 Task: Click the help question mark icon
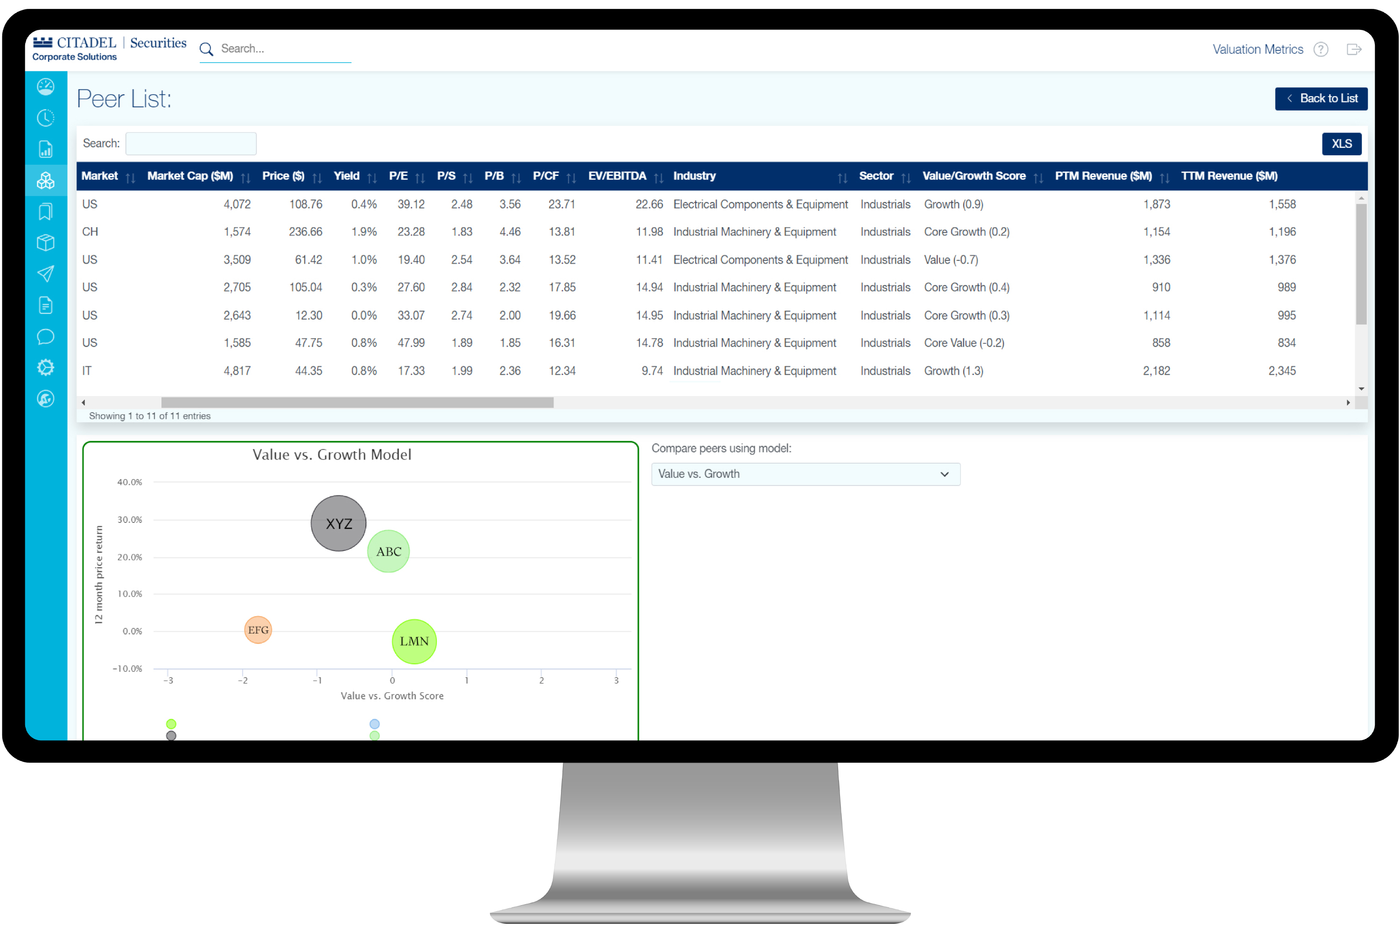(x=1321, y=49)
